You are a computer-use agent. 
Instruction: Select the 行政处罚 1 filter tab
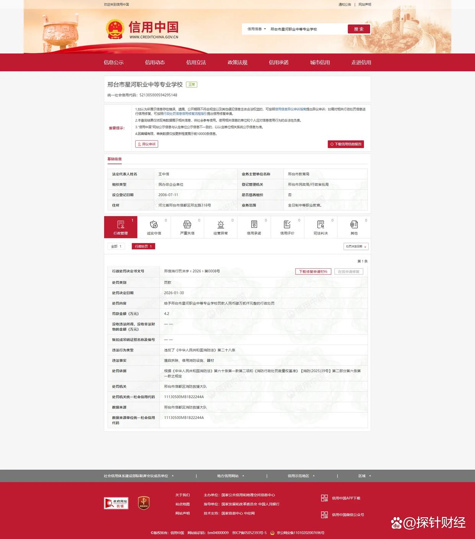coord(143,247)
